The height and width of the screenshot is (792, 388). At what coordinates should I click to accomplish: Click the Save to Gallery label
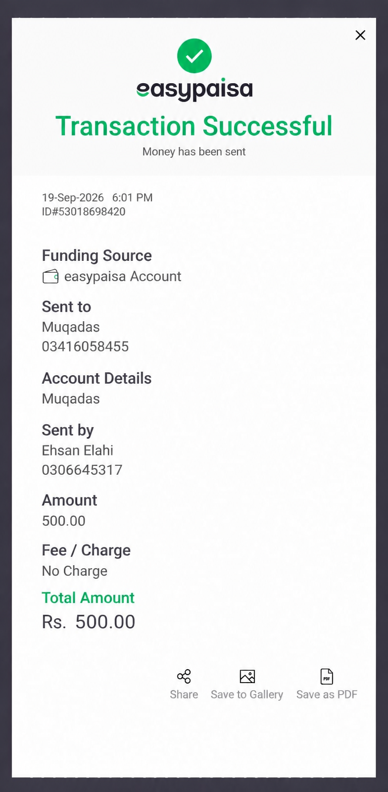tap(247, 694)
